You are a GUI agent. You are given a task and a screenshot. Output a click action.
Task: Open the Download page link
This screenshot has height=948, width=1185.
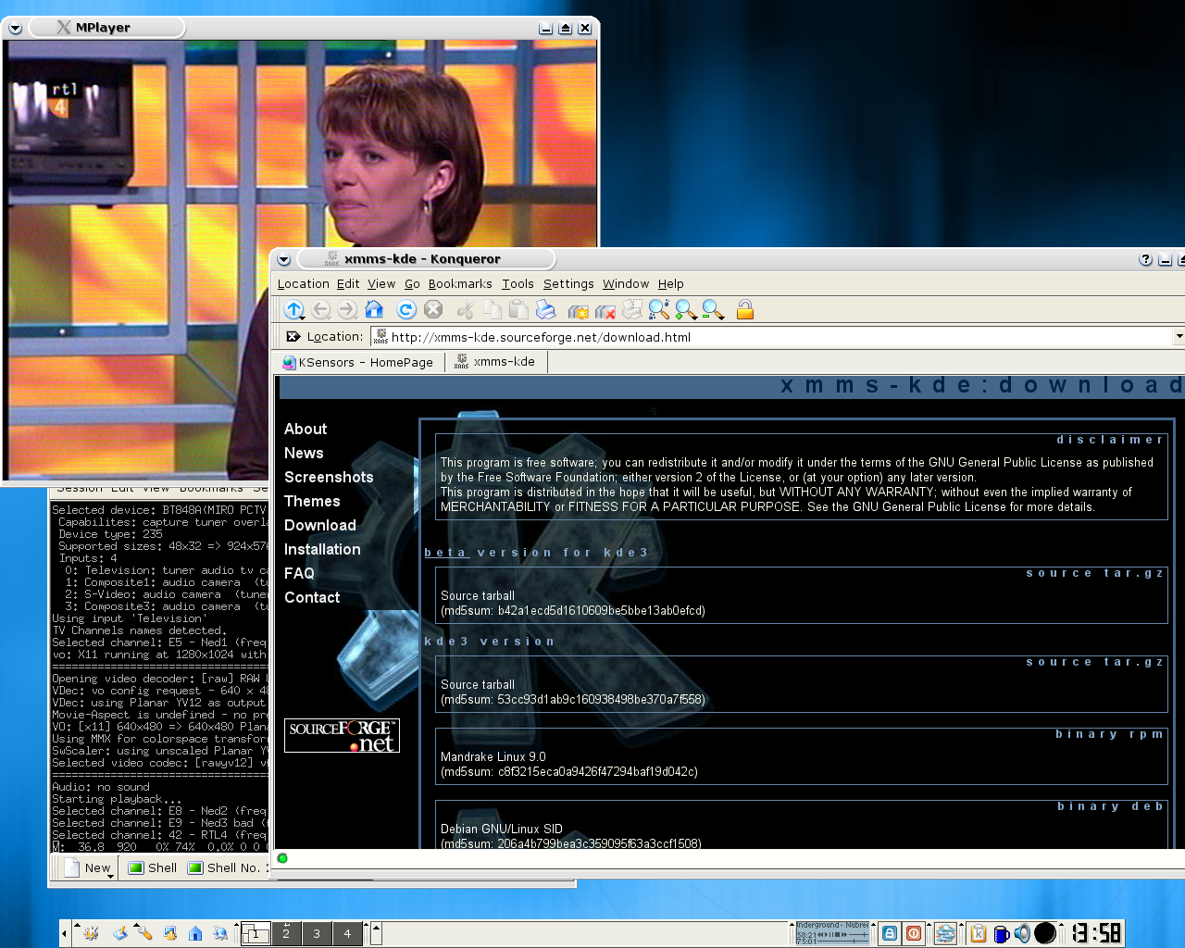[x=320, y=525]
